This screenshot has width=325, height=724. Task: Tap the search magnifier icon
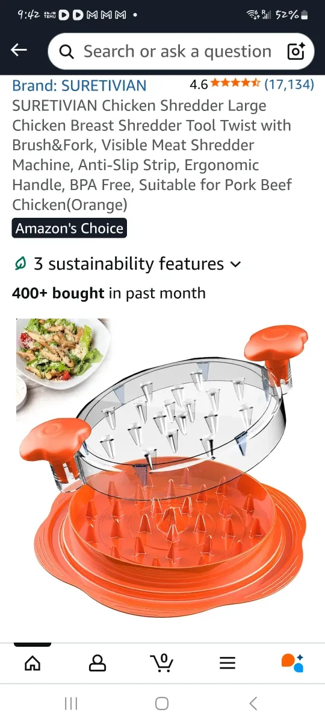[x=67, y=52]
